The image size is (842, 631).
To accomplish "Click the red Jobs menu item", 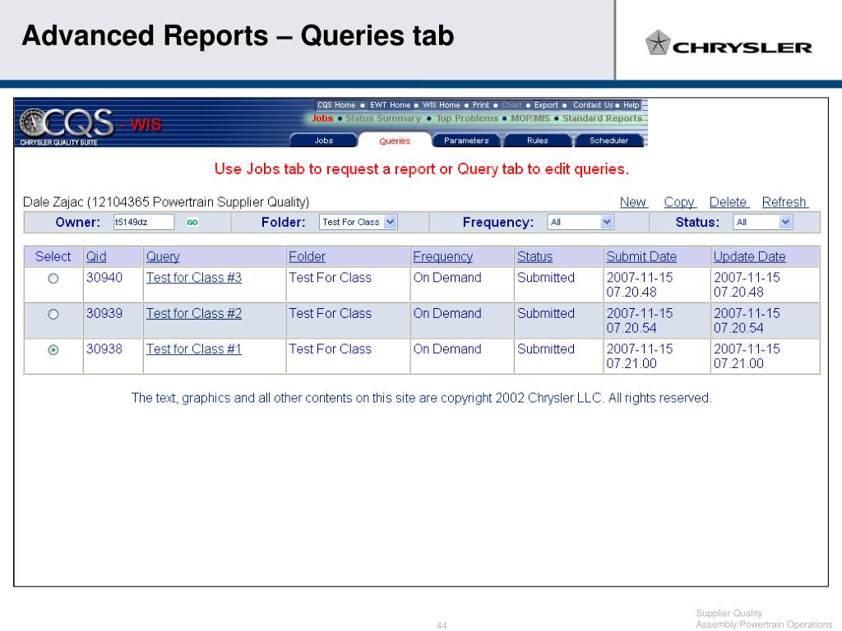I will click(322, 118).
